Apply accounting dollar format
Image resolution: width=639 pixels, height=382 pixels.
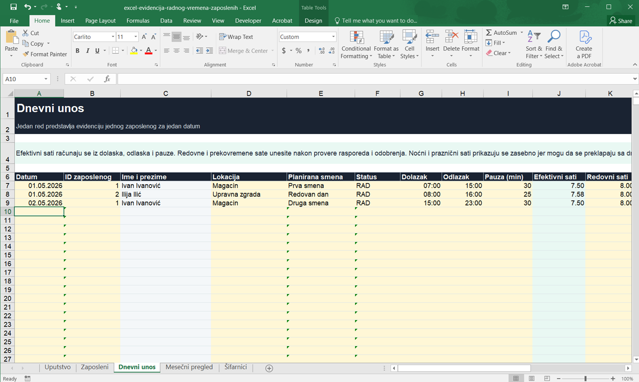(284, 51)
